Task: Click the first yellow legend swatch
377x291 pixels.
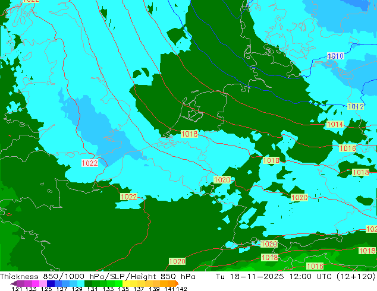Action: [x=126, y=284]
